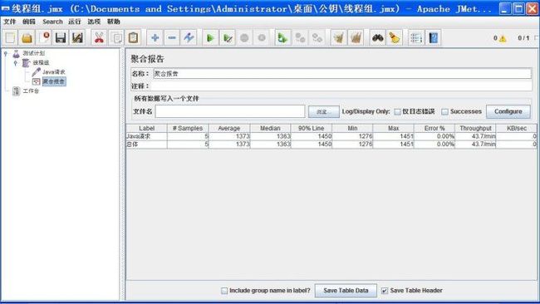Click the grey Stop test icon
Viewport: 540px width, 304px height.
point(244,38)
